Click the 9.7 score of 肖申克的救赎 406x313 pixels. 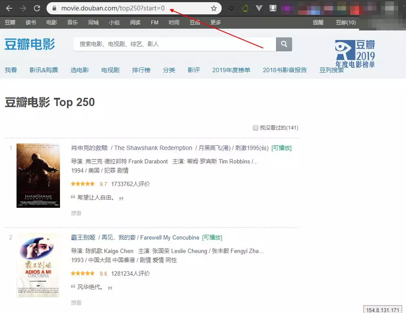pyautogui.click(x=103, y=184)
